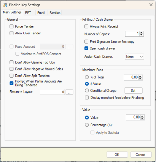Browse for Return to Layout
The image size is (156, 162).
click(x=69, y=92)
